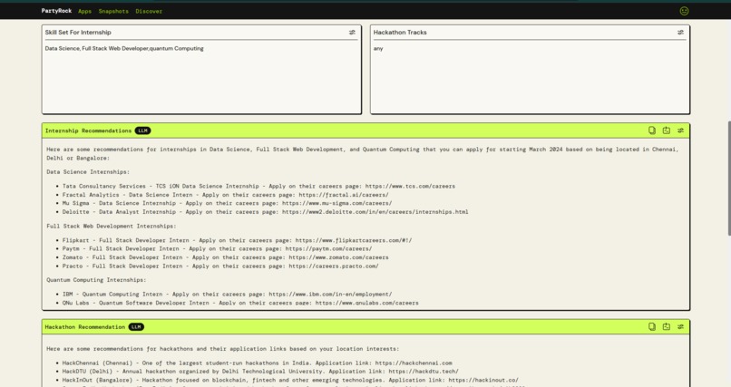Image resolution: width=731 pixels, height=387 pixels.
Task: Click the HackDTU (Delhi) recommendation row
Action: click(x=260, y=372)
